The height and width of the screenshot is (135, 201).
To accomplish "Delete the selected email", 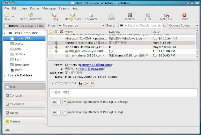I will pyautogui.click(x=130, y=17).
